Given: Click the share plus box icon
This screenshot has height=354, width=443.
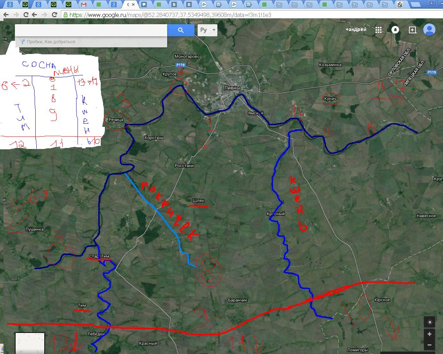Looking at the screenshot, I should [x=412, y=30].
